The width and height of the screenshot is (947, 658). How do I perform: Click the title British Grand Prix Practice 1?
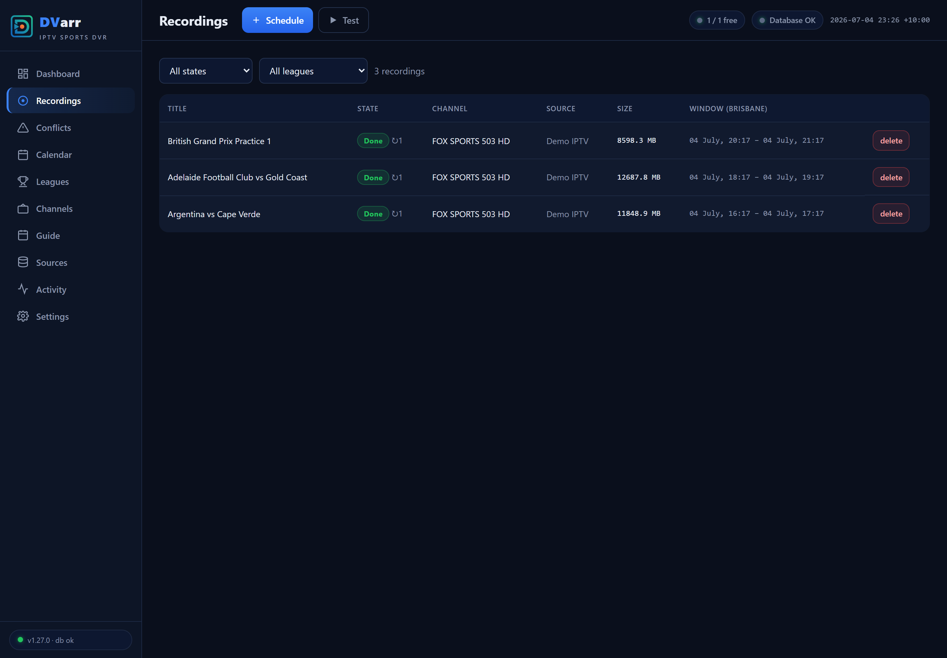coord(219,141)
